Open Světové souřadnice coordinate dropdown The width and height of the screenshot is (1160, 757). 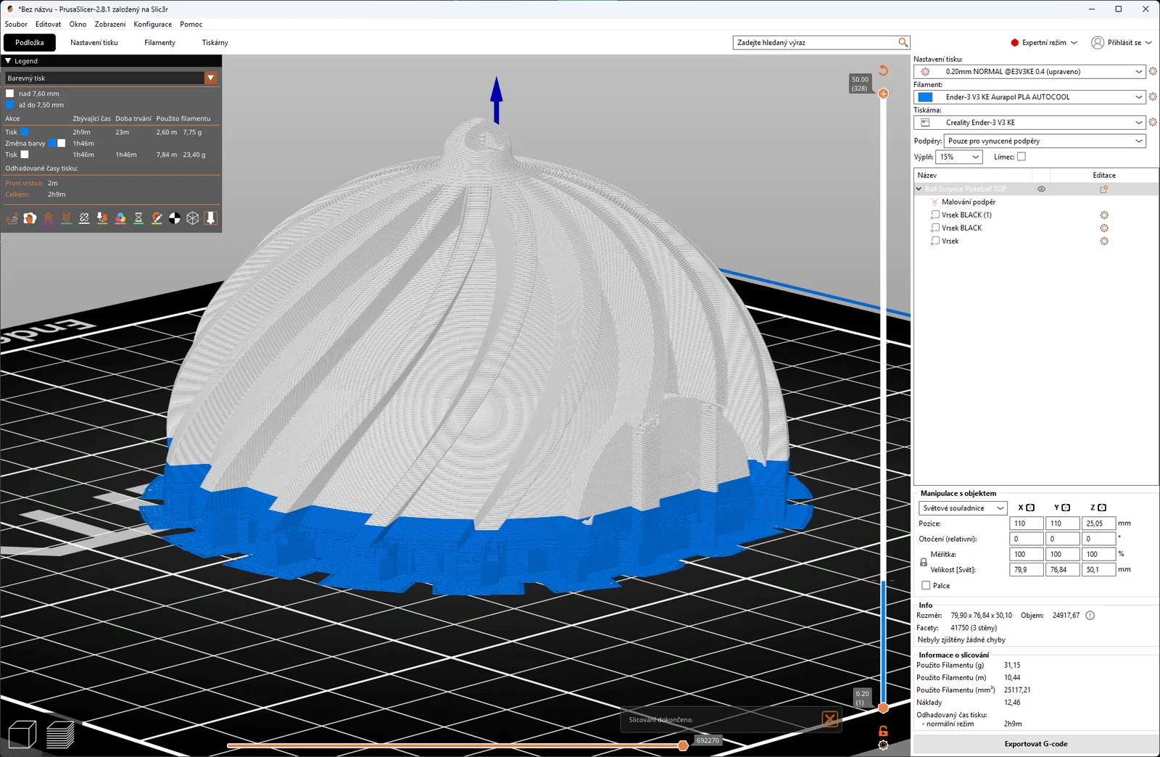pyautogui.click(x=963, y=508)
